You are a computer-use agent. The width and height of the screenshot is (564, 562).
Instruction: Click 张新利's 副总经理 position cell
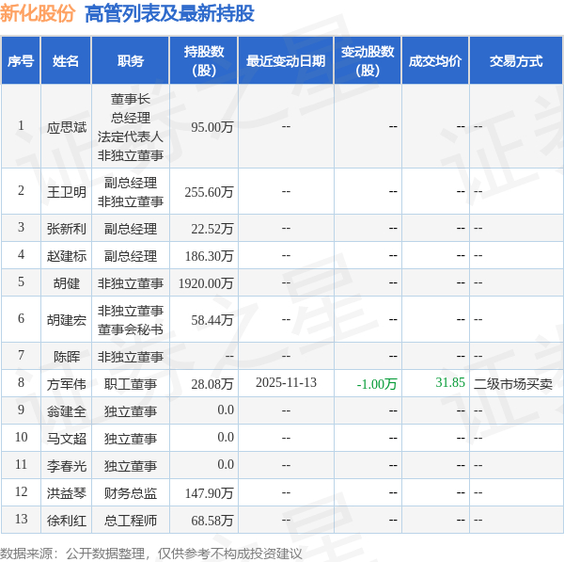(131, 229)
